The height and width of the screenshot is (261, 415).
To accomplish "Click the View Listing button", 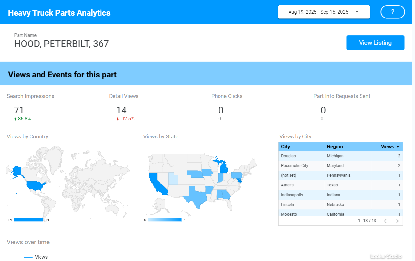I will coord(375,43).
